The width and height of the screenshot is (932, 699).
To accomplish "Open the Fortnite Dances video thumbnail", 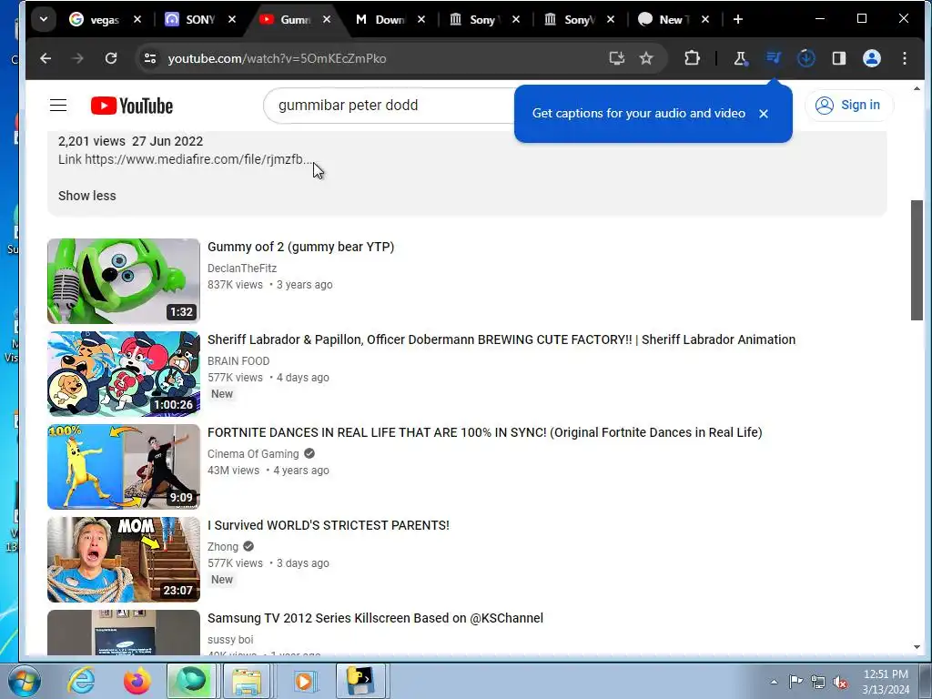I will pos(124,467).
